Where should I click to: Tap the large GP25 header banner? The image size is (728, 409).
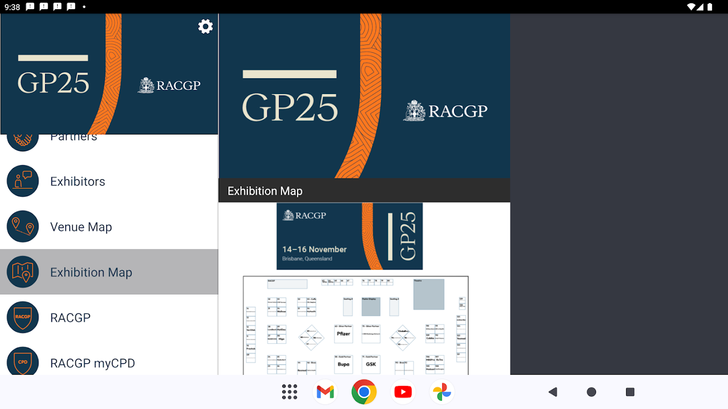[365, 96]
